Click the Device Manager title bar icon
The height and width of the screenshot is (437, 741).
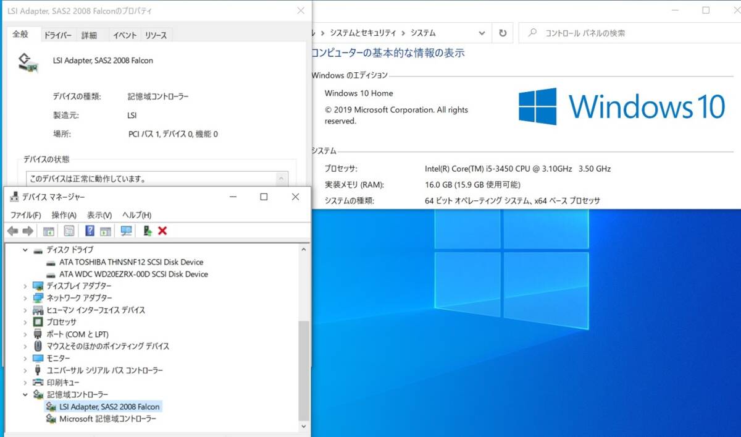[x=14, y=197]
